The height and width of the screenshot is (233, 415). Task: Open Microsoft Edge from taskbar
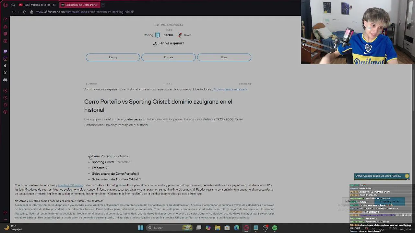(x=237, y=228)
